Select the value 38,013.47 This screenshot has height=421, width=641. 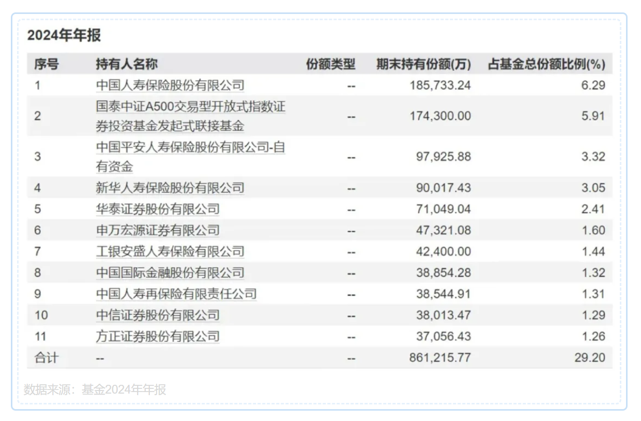pyautogui.click(x=444, y=315)
